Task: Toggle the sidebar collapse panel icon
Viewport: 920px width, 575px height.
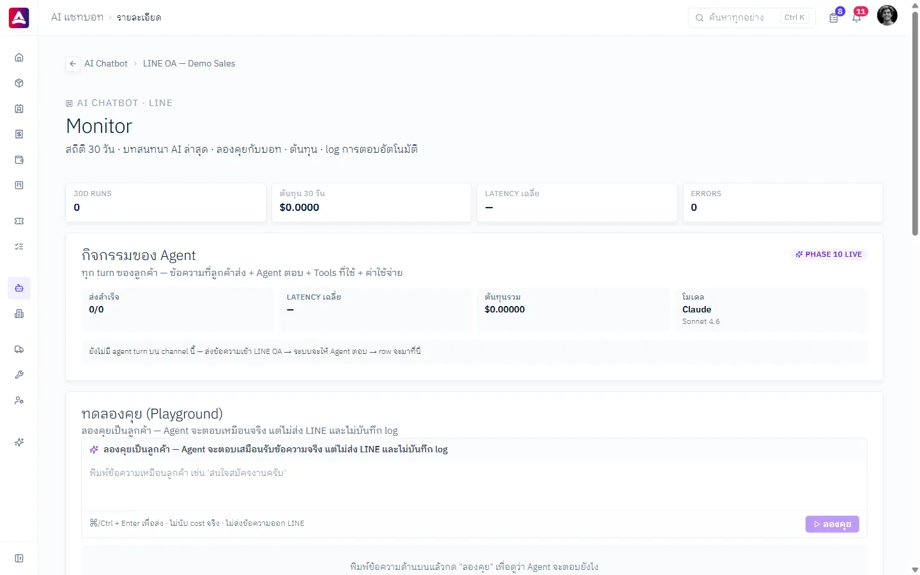Action: (x=19, y=558)
